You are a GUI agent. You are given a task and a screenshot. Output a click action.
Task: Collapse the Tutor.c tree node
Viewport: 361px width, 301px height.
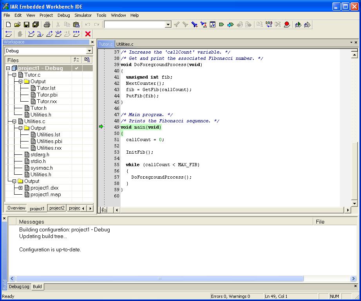pos(14,75)
